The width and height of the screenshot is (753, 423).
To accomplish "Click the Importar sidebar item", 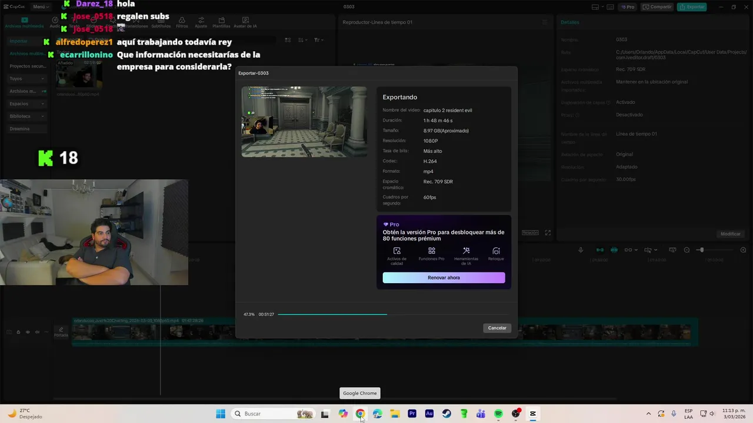I will click(26, 41).
